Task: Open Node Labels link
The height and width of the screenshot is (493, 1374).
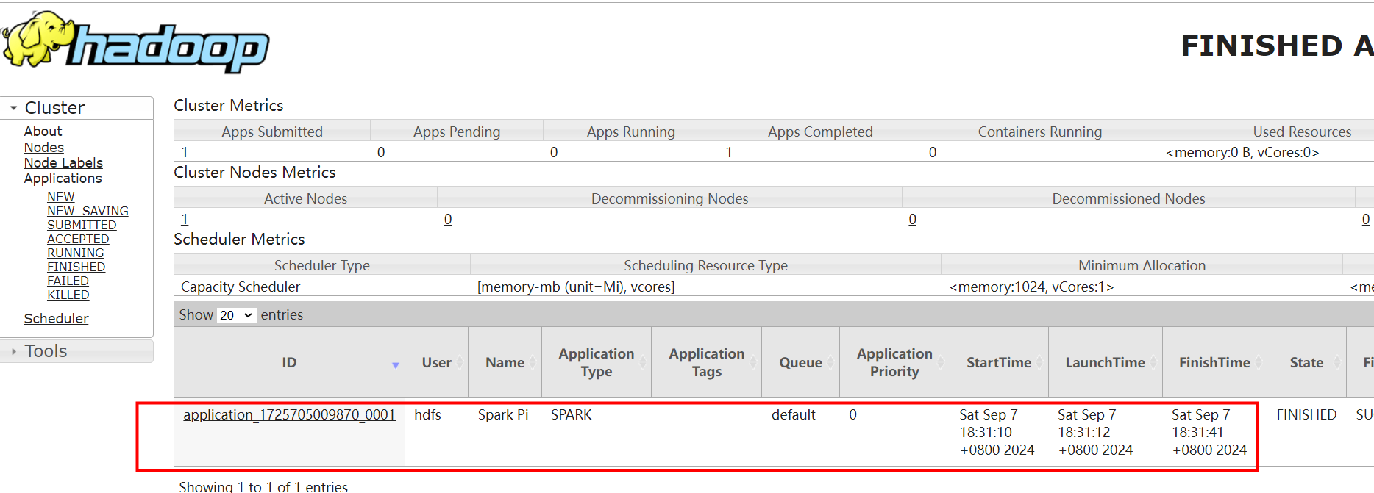Action: [63, 163]
